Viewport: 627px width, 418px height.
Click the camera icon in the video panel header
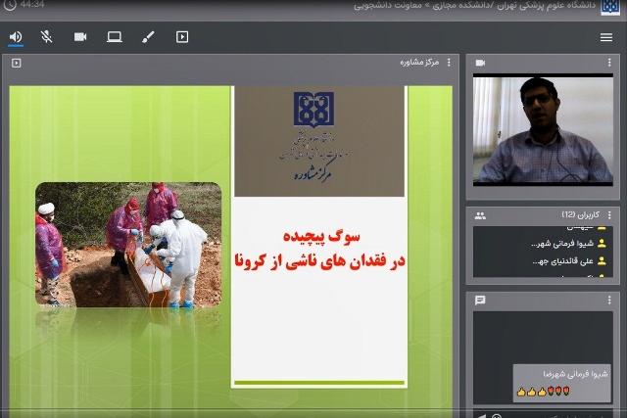[x=480, y=63]
